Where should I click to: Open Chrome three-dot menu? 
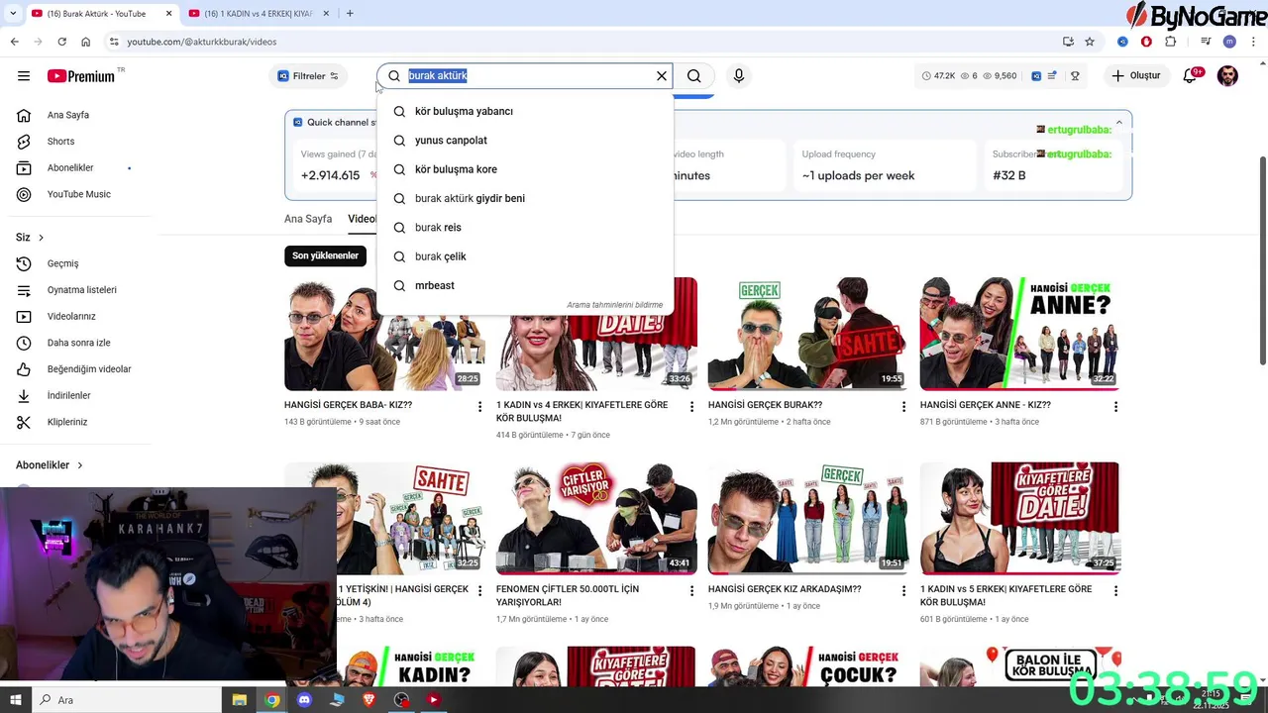[1253, 42]
